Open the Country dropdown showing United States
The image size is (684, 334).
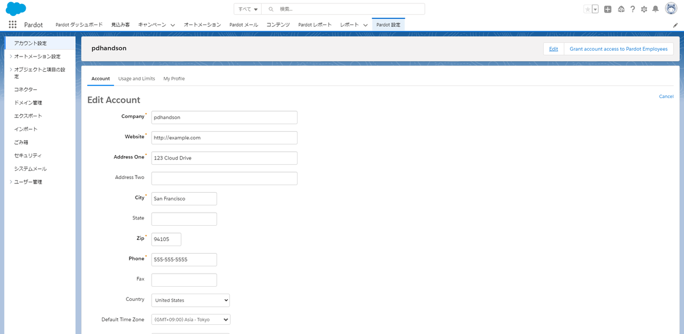190,300
